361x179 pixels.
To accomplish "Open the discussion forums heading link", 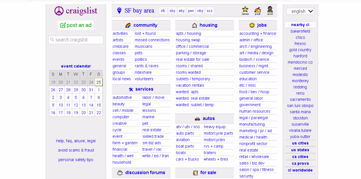I will click(145, 173).
